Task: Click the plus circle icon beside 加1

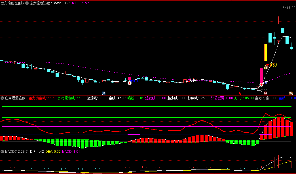Action: pos(130,83)
